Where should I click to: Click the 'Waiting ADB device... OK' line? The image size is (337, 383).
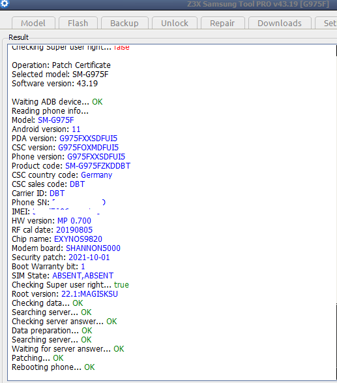point(57,102)
